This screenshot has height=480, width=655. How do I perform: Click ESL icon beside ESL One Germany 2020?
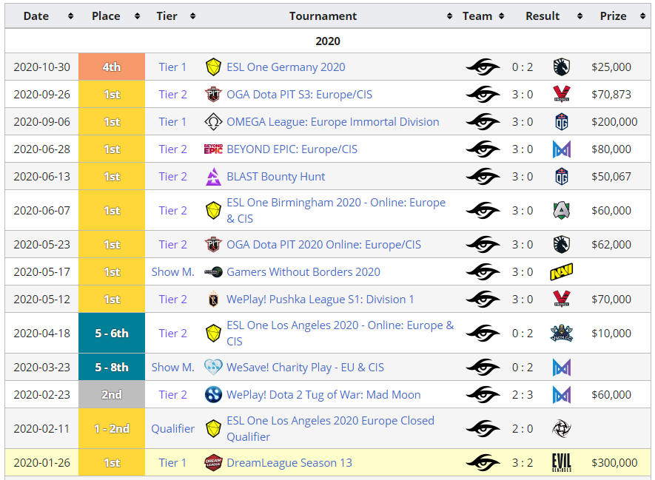(x=213, y=67)
